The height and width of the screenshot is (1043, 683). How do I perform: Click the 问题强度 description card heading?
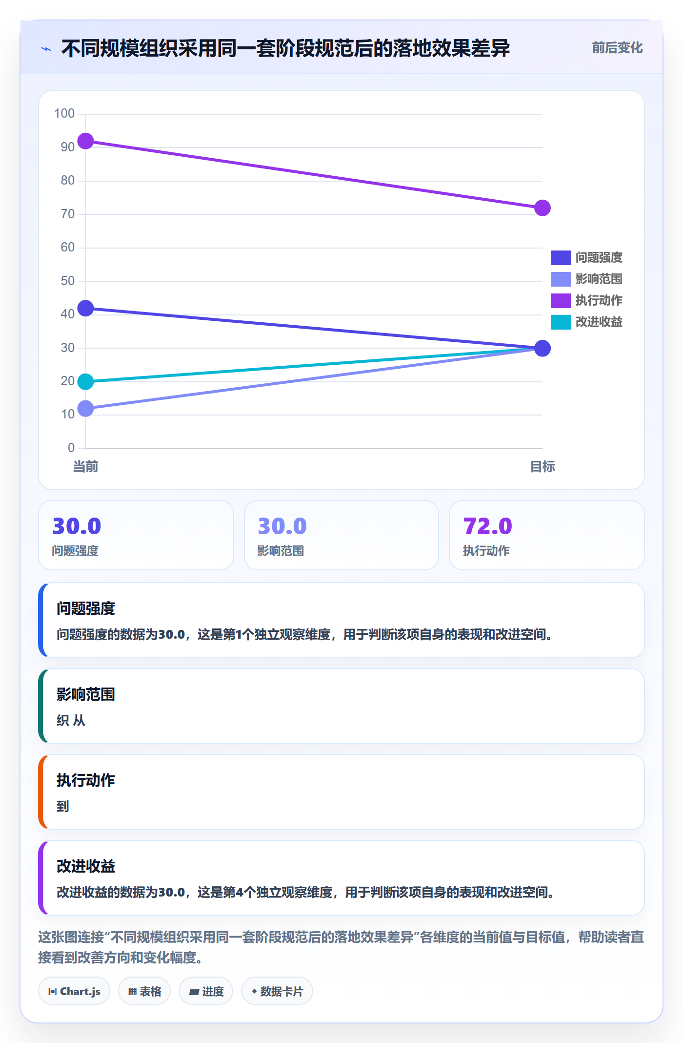click(x=86, y=608)
